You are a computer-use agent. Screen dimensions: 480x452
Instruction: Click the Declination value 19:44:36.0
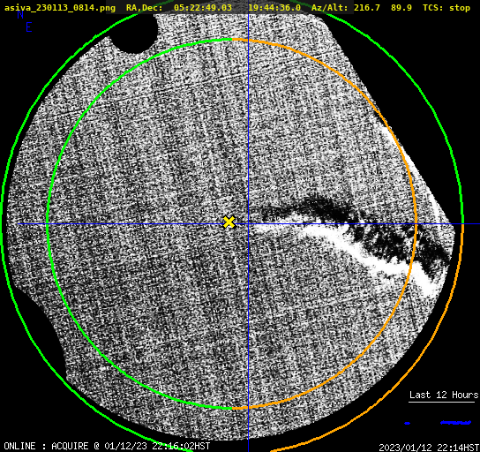pos(274,8)
